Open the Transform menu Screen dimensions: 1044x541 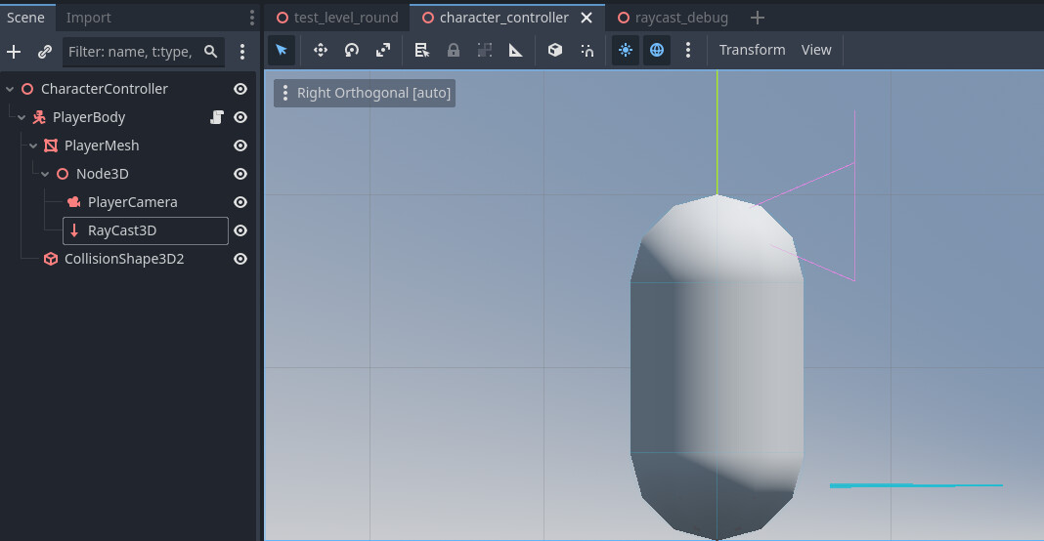click(x=753, y=50)
